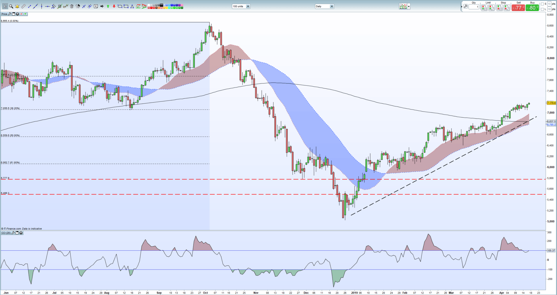Viewport: 557px width, 295px height.
Task: Close the CCI (20) indicator panel
Action: (21, 233)
